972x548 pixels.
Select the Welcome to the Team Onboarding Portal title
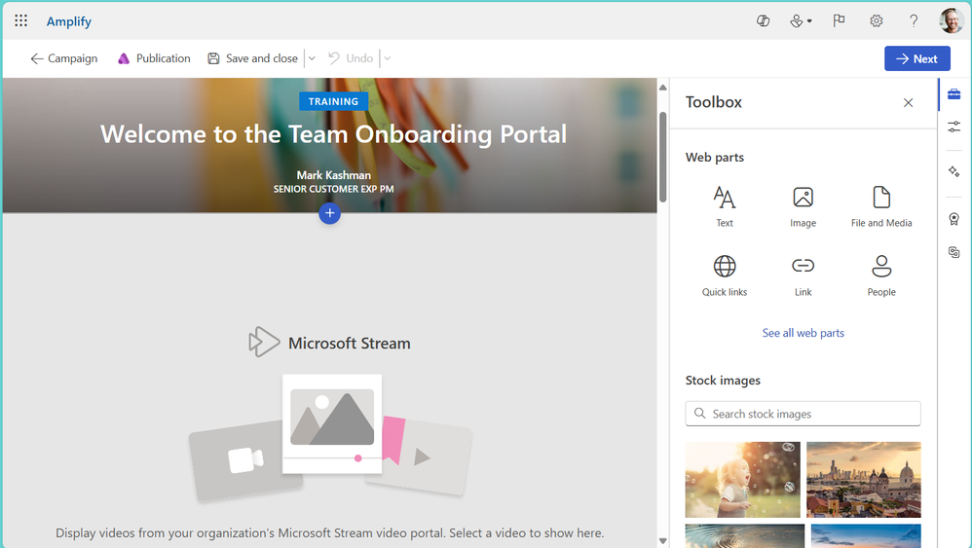tap(333, 134)
